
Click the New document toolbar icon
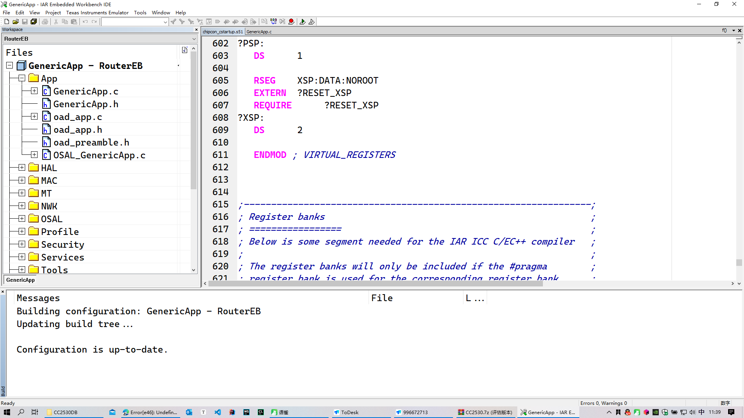7,22
